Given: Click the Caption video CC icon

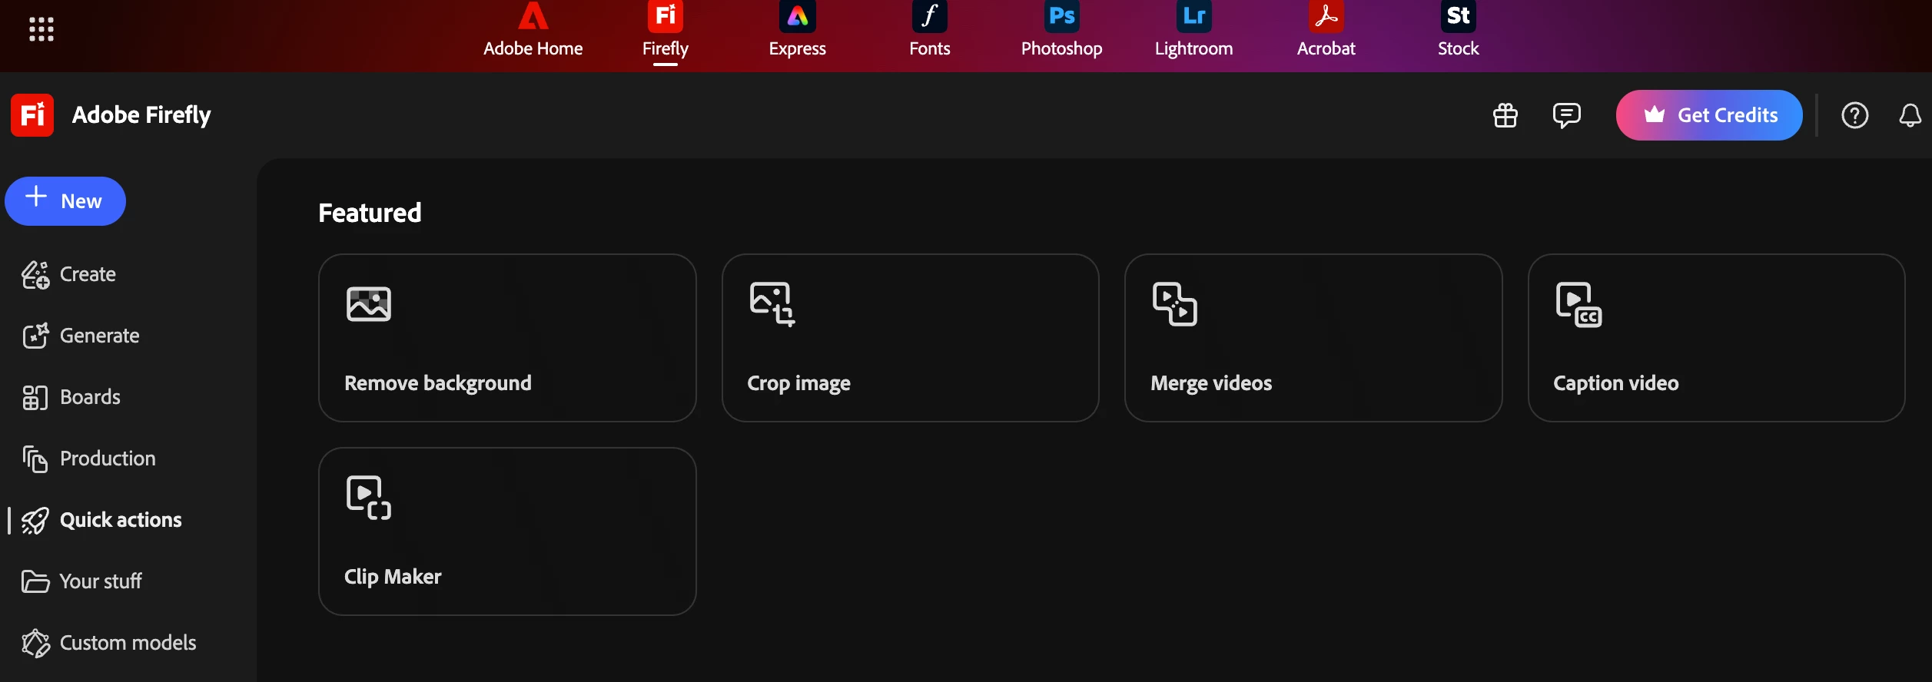Looking at the screenshot, I should click(x=1578, y=305).
